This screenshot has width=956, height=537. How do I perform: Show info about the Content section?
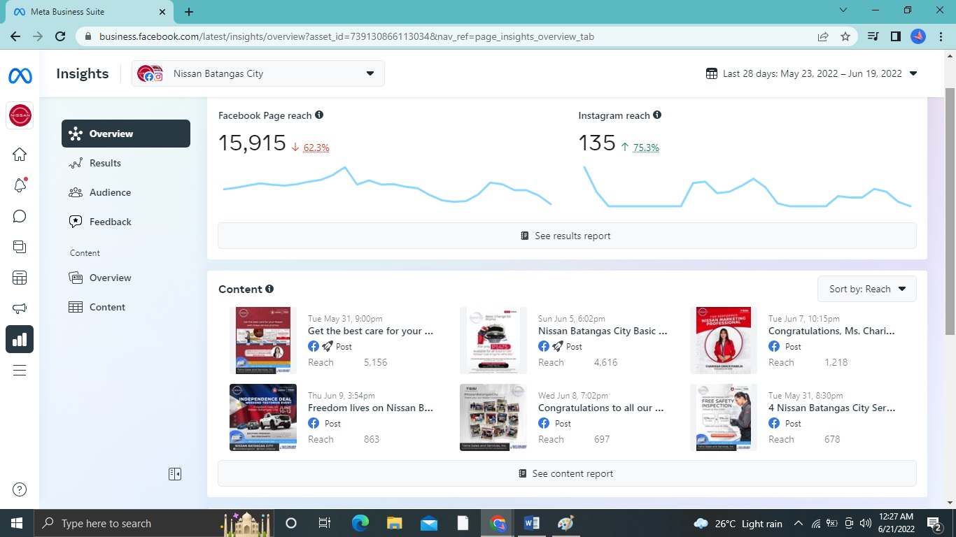tap(269, 289)
